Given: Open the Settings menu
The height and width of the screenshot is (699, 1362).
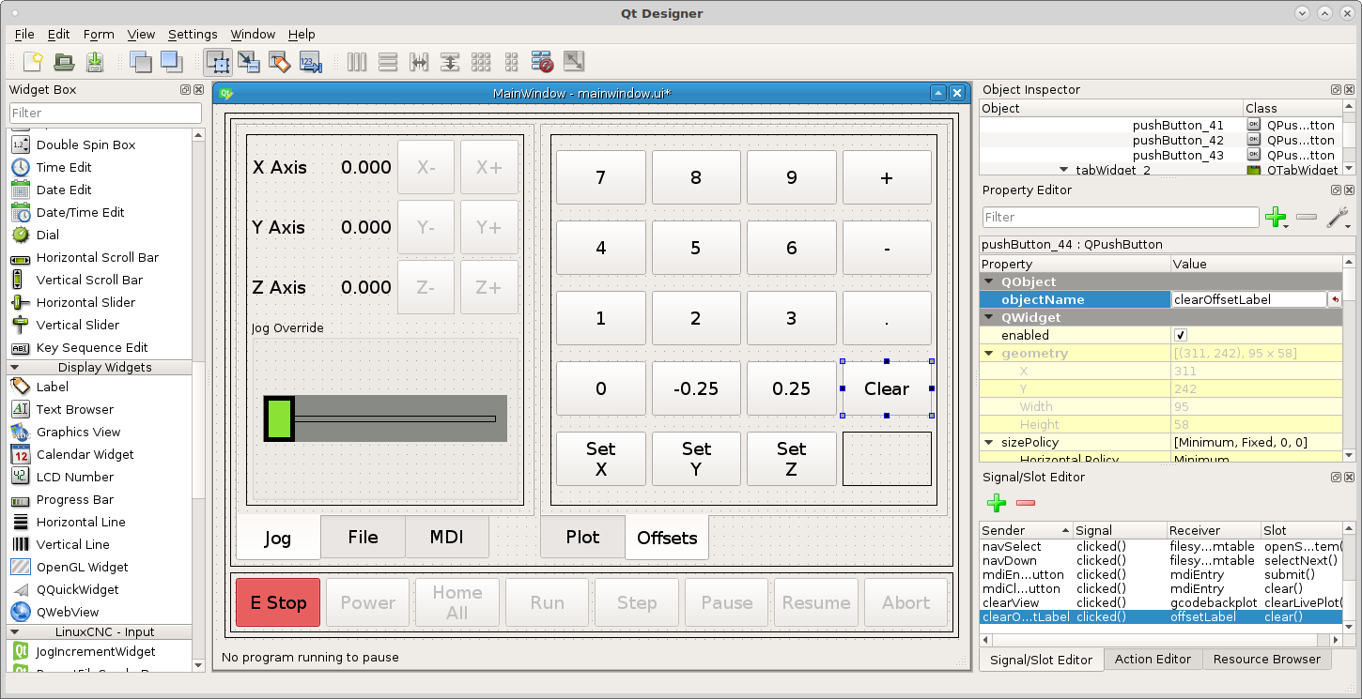Looking at the screenshot, I should [x=193, y=34].
